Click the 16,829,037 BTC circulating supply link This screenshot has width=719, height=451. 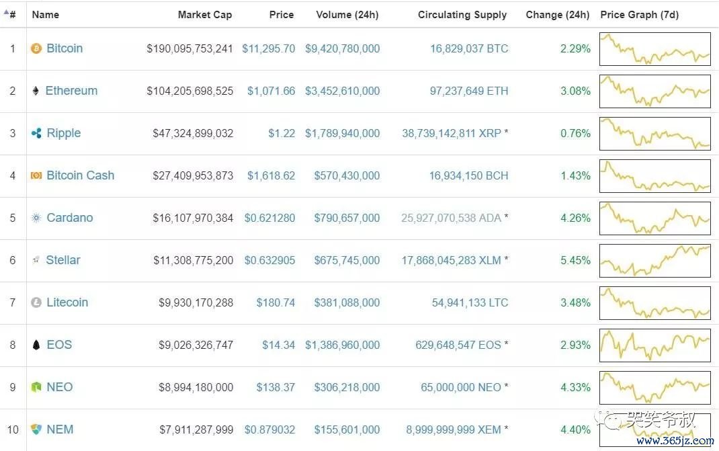468,48
